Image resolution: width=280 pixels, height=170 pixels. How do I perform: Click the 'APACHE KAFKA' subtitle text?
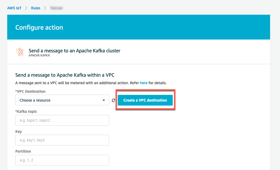coord(39,55)
